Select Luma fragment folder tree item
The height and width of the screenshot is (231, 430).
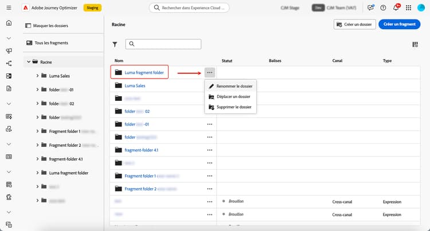[69, 173]
